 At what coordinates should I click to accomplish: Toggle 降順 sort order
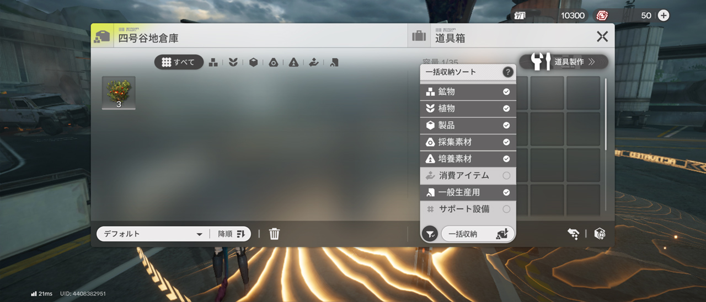[x=231, y=234]
